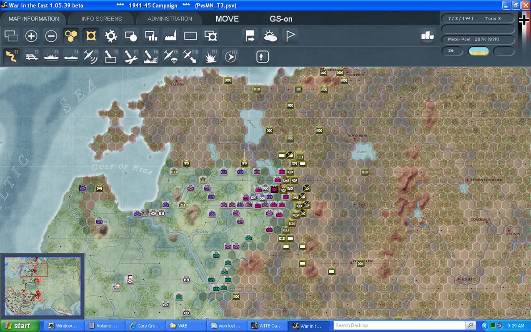Image resolution: width=531 pixels, height=332 pixels.
Task: Select F7 bomb airfield mode
Action: pos(131,56)
